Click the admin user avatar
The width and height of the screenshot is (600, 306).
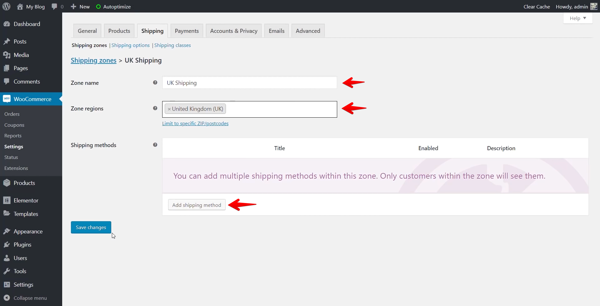594,7
